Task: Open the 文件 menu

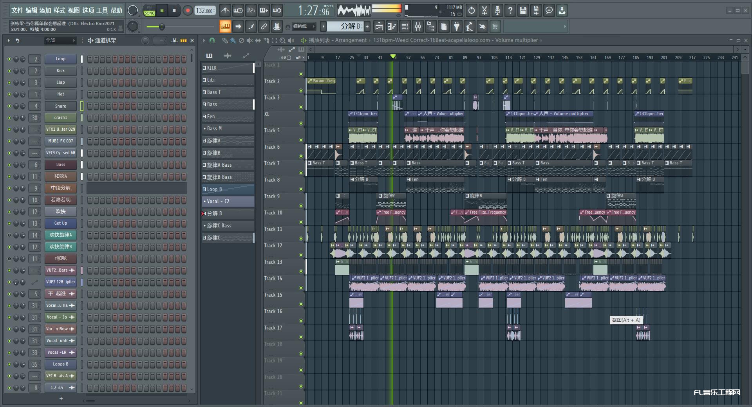Action: (17, 11)
